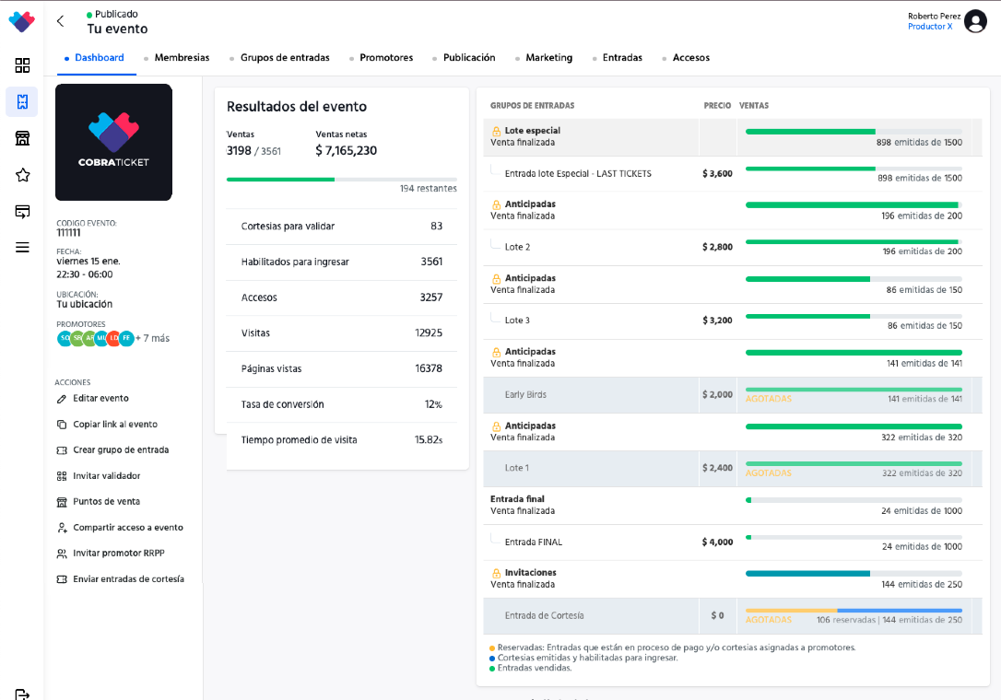Click the lock icon beside Invitaciones
Image resolution: width=1001 pixels, height=700 pixels.
tap(496, 573)
